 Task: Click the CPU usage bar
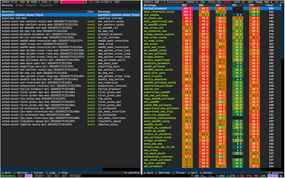pyautogui.click(x=73, y=2)
